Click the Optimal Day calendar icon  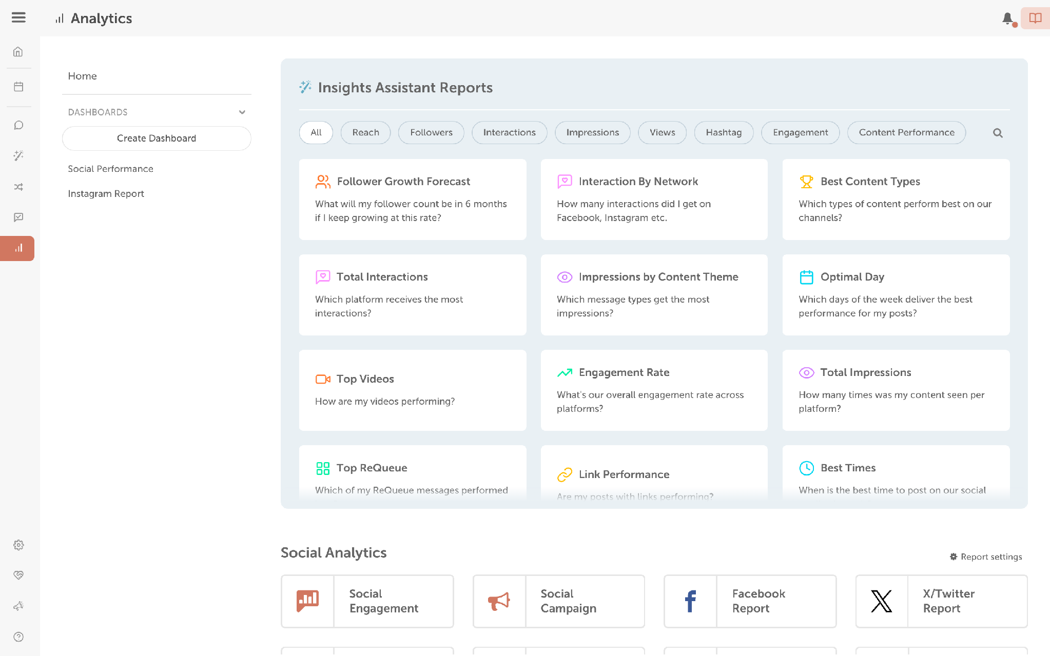pos(807,277)
